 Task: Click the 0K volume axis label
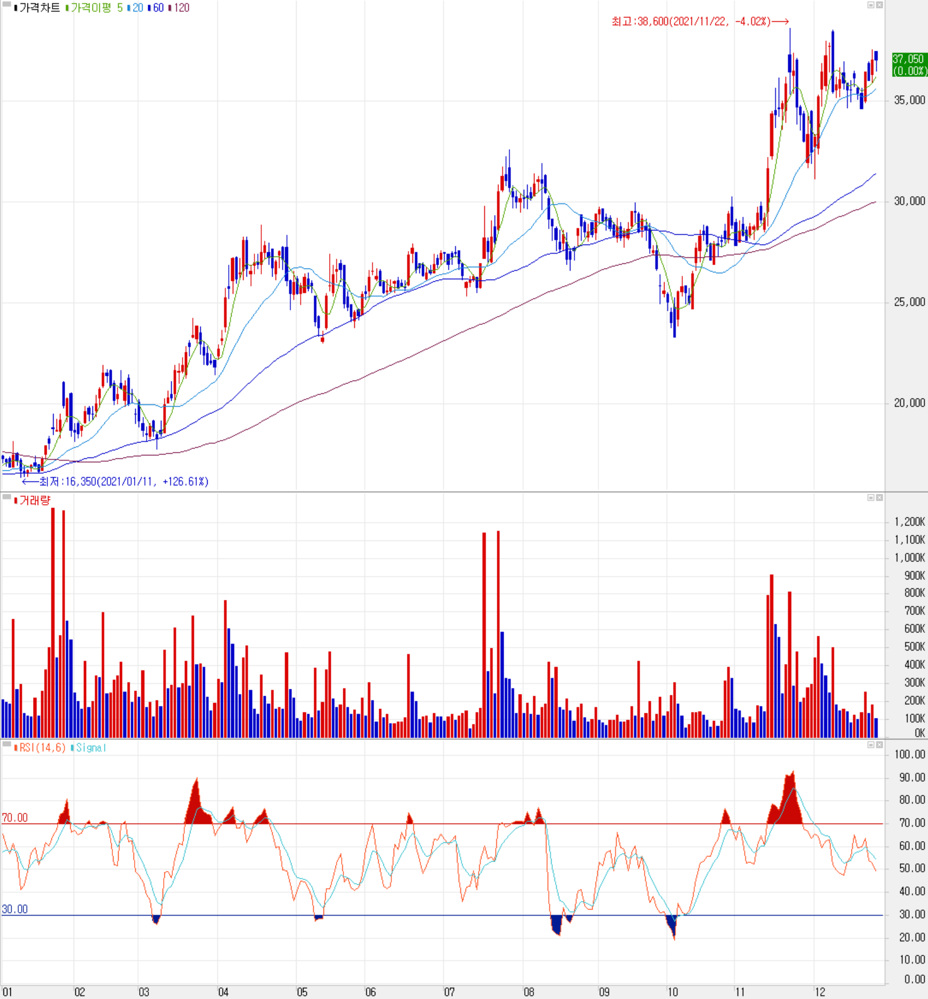[919, 733]
